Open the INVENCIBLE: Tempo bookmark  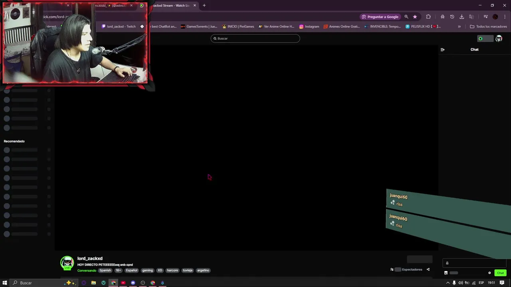tap(382, 27)
